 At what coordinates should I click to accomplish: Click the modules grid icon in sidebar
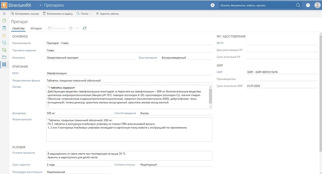point(4,64)
